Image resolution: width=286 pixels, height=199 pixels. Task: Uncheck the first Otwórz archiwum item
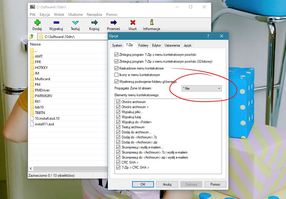coord(118,102)
